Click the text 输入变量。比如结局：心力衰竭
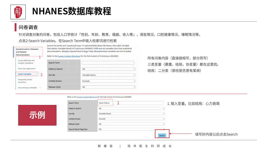The image size is (267, 151). tap(195, 104)
